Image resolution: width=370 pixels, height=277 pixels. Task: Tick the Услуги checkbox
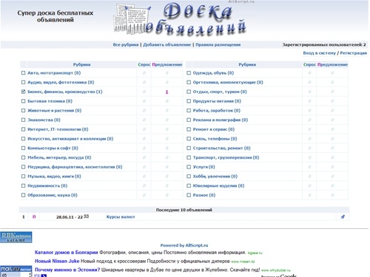189,167
